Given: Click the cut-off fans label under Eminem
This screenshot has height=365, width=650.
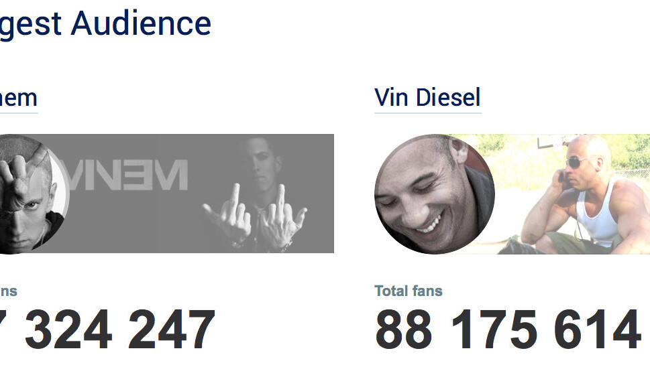Looking at the screenshot, I should 9,291.
